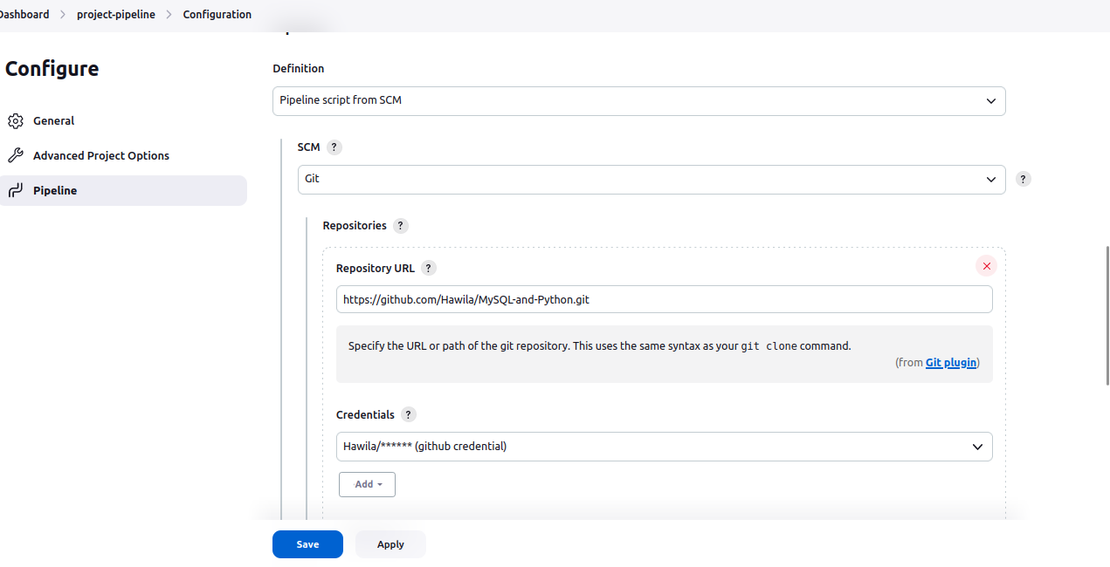Click the help icon beside the Git dropdown
1110x567 pixels.
[x=1023, y=178]
